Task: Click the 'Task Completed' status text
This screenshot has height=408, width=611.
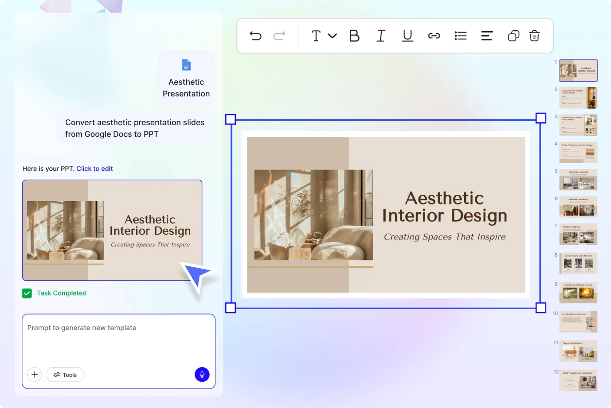Action: (x=62, y=293)
